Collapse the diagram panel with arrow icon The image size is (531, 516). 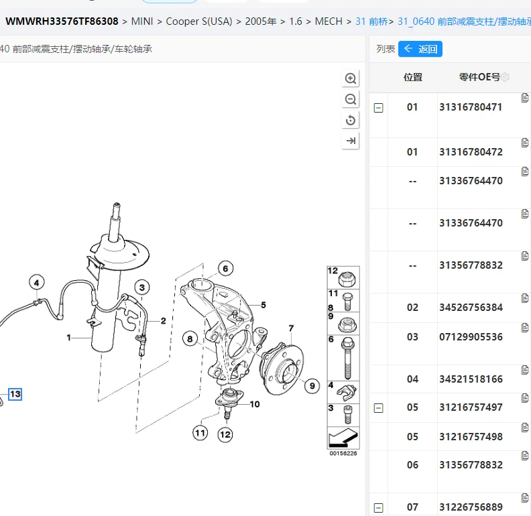(350, 141)
